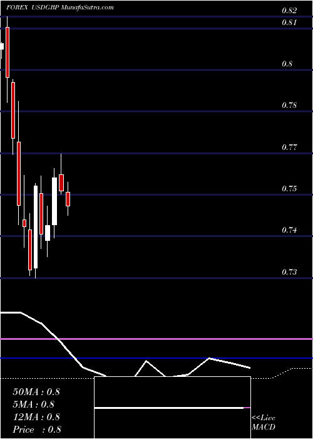Screen dimensions: 313x439
Task: Click the 0.75 price axis label
Action: pos(289,188)
